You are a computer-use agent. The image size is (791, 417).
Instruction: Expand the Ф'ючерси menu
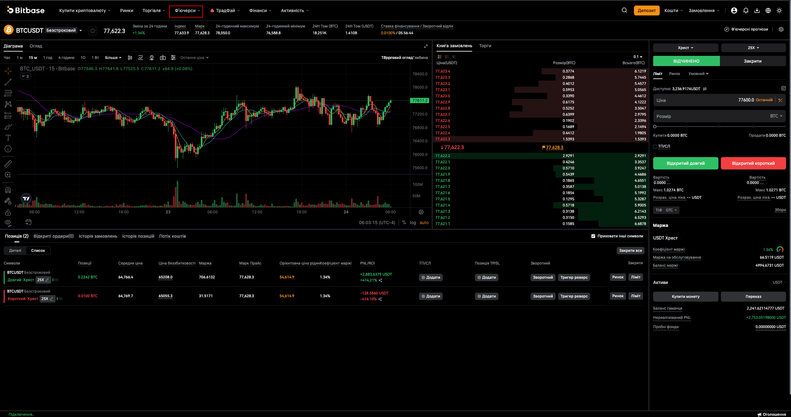tap(188, 10)
